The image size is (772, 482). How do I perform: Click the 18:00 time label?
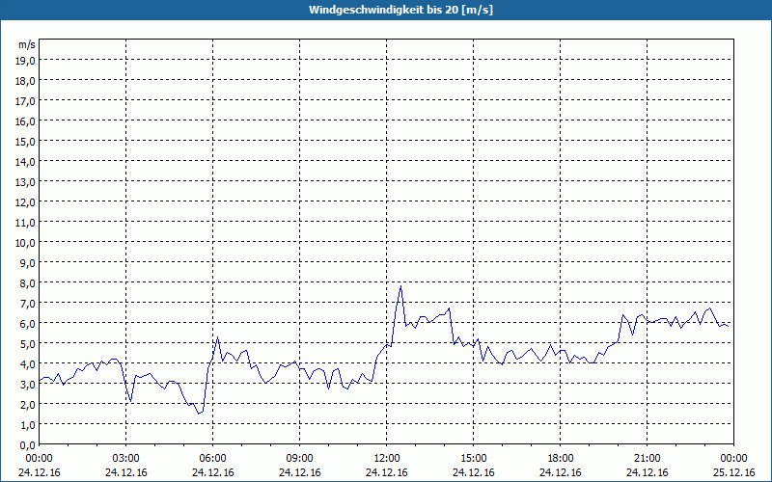click(x=561, y=459)
